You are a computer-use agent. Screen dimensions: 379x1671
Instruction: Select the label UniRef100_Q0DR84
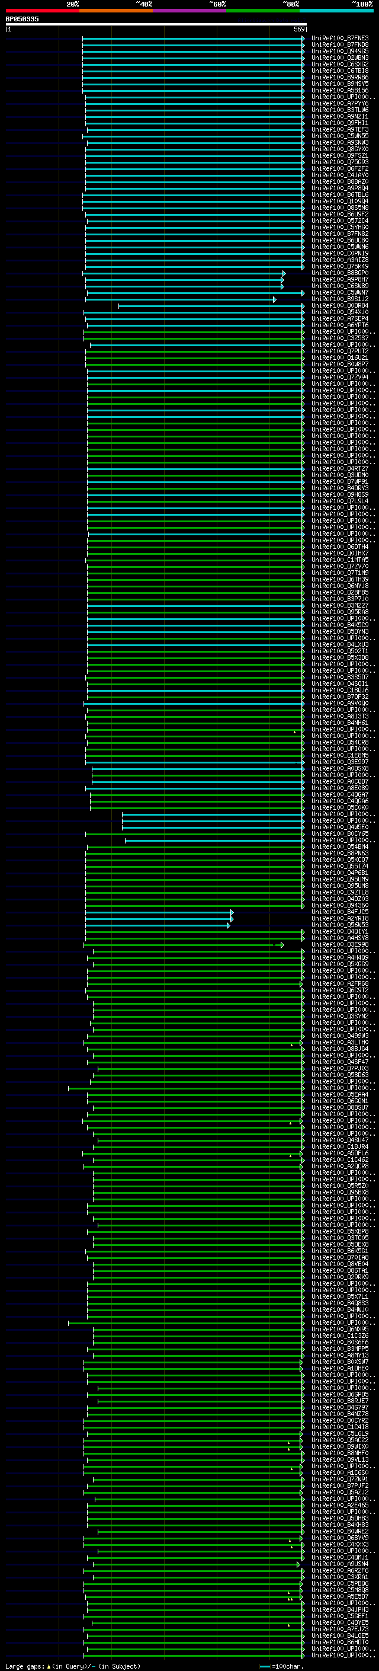(x=340, y=306)
